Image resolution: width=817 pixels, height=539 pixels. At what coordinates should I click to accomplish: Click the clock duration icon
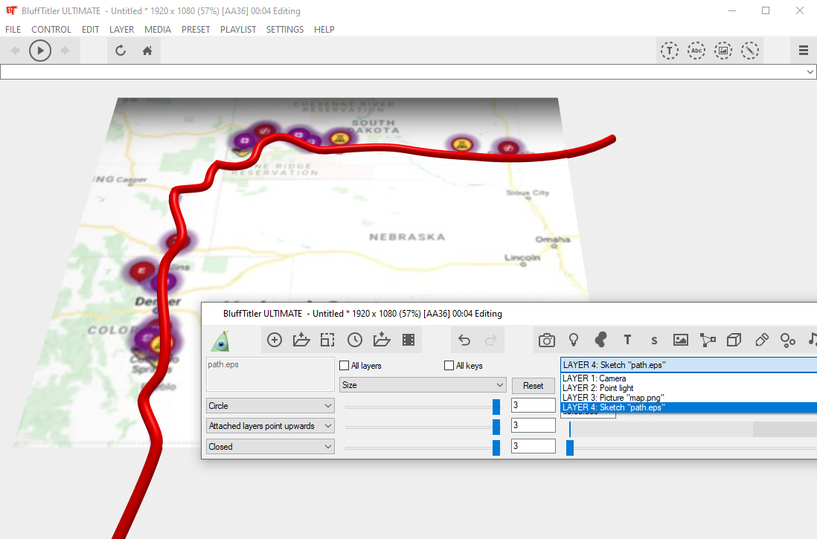click(355, 340)
